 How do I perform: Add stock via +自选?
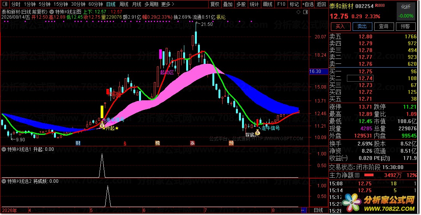point(308,4)
